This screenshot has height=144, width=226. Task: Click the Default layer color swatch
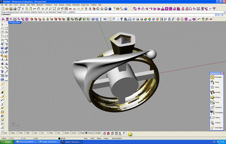(x=59, y=138)
